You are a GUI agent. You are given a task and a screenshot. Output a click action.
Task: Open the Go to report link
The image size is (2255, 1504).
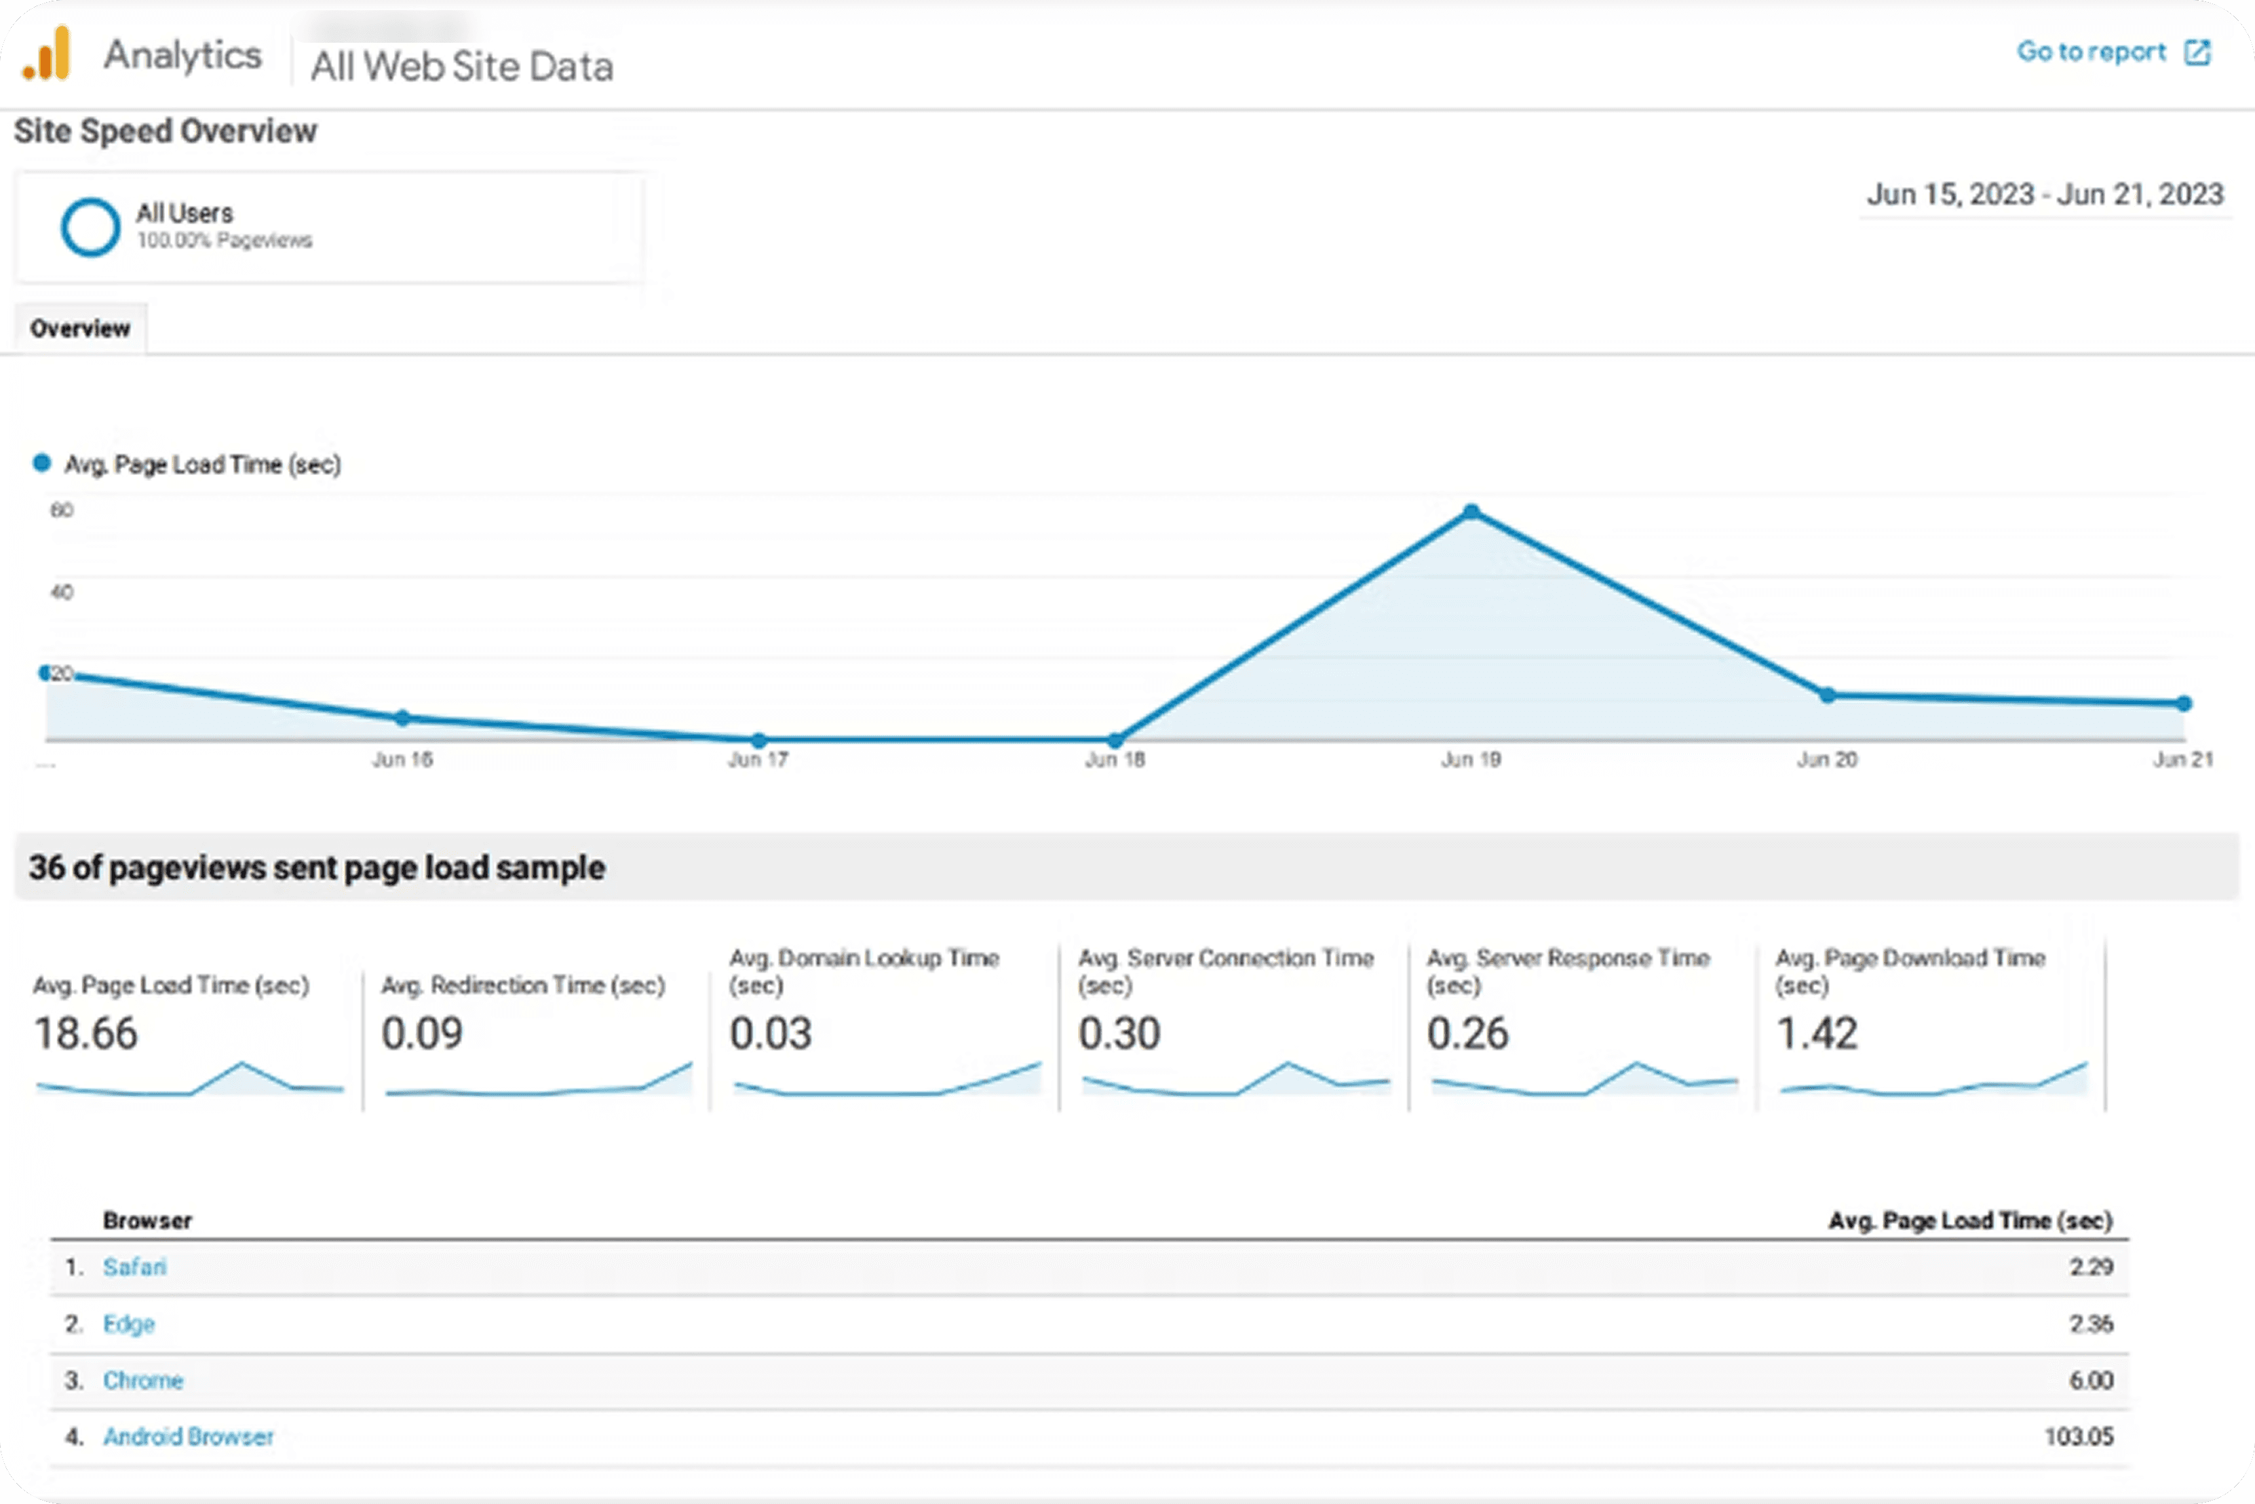click(x=2091, y=52)
